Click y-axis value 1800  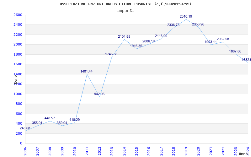pos(18,54)
